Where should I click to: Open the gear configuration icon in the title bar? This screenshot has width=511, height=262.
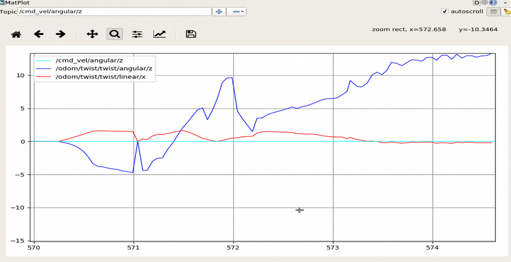point(485,3)
